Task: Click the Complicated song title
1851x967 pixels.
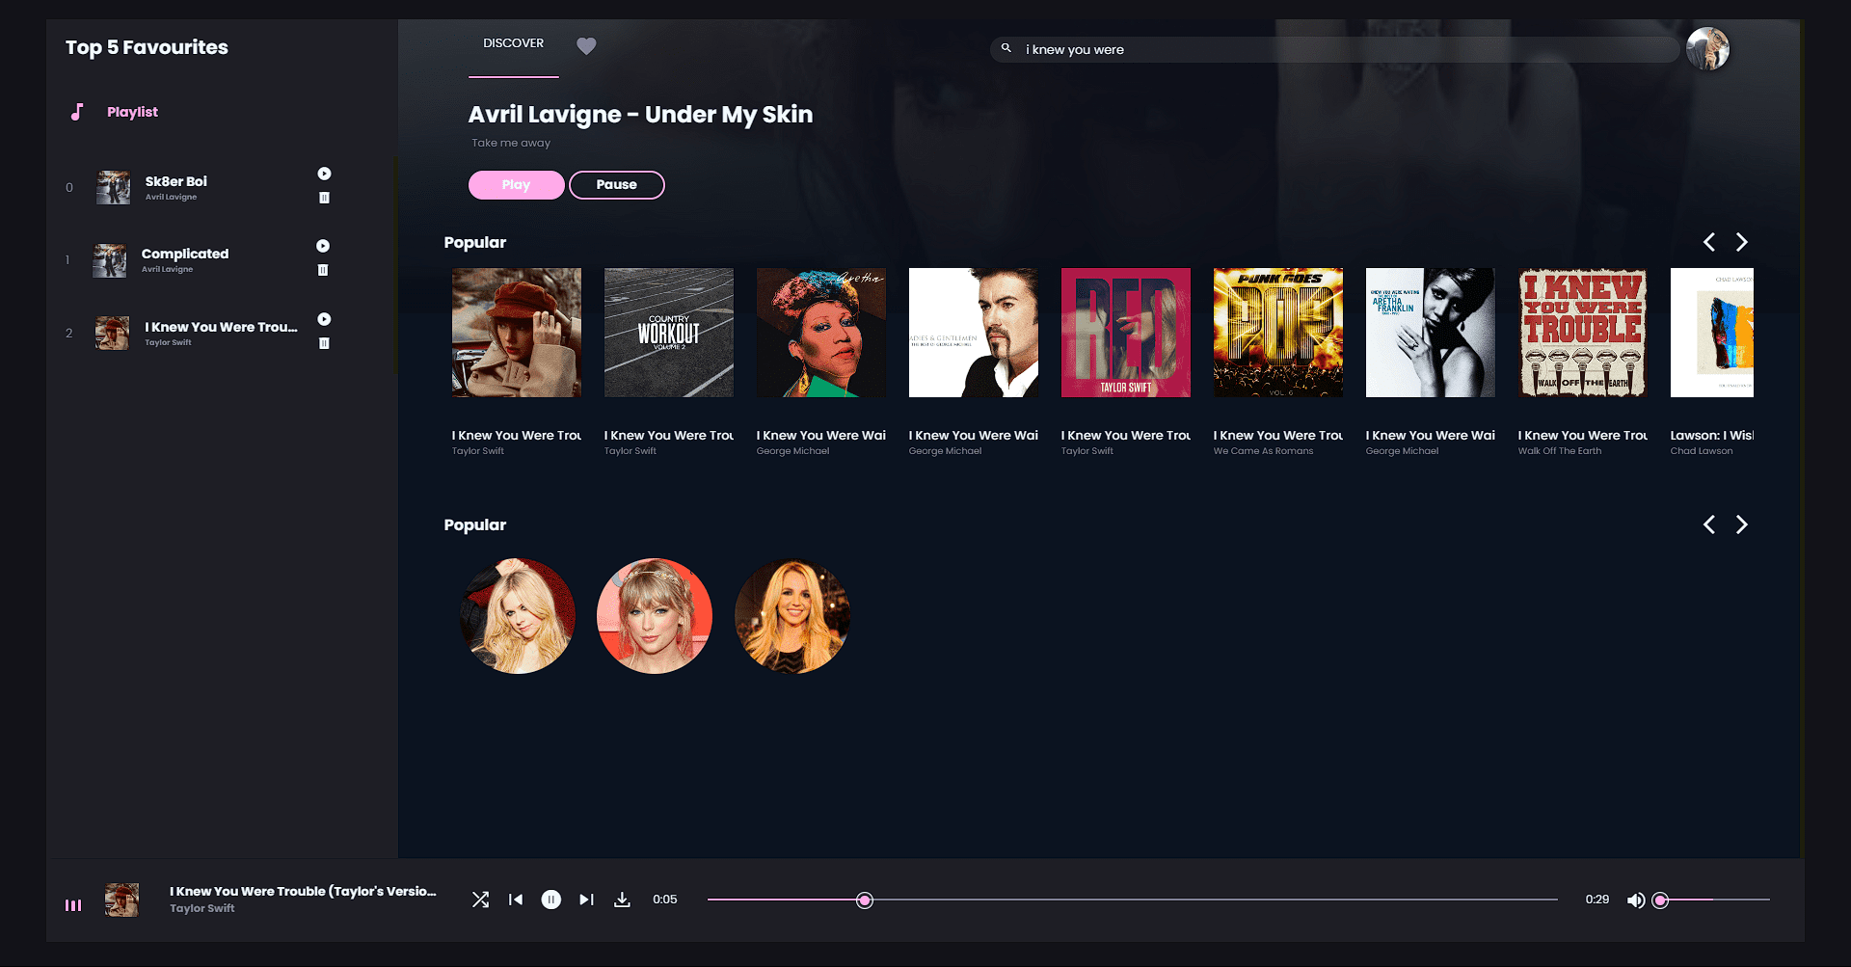Action: point(185,254)
